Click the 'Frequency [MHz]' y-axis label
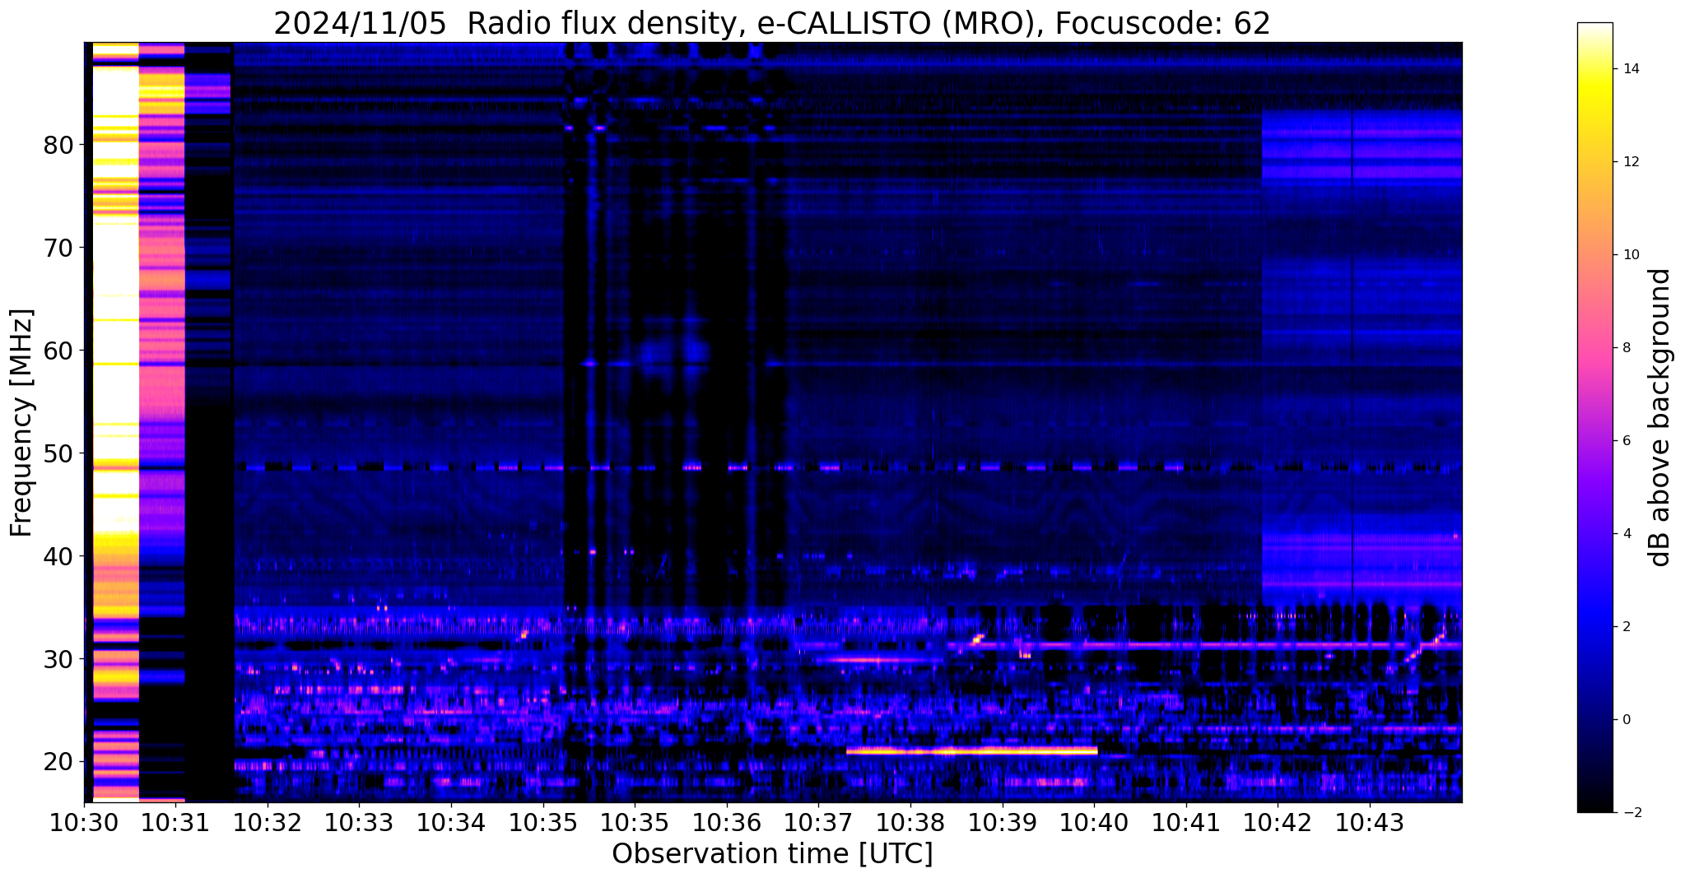The width and height of the screenshot is (1685, 878). (x=21, y=423)
